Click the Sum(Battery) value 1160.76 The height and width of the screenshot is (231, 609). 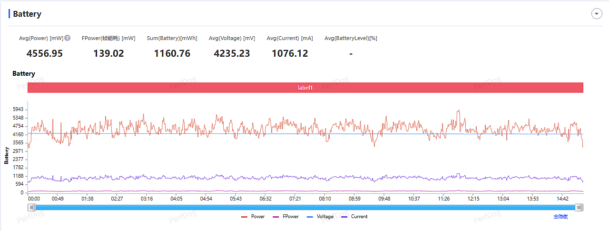pos(172,53)
